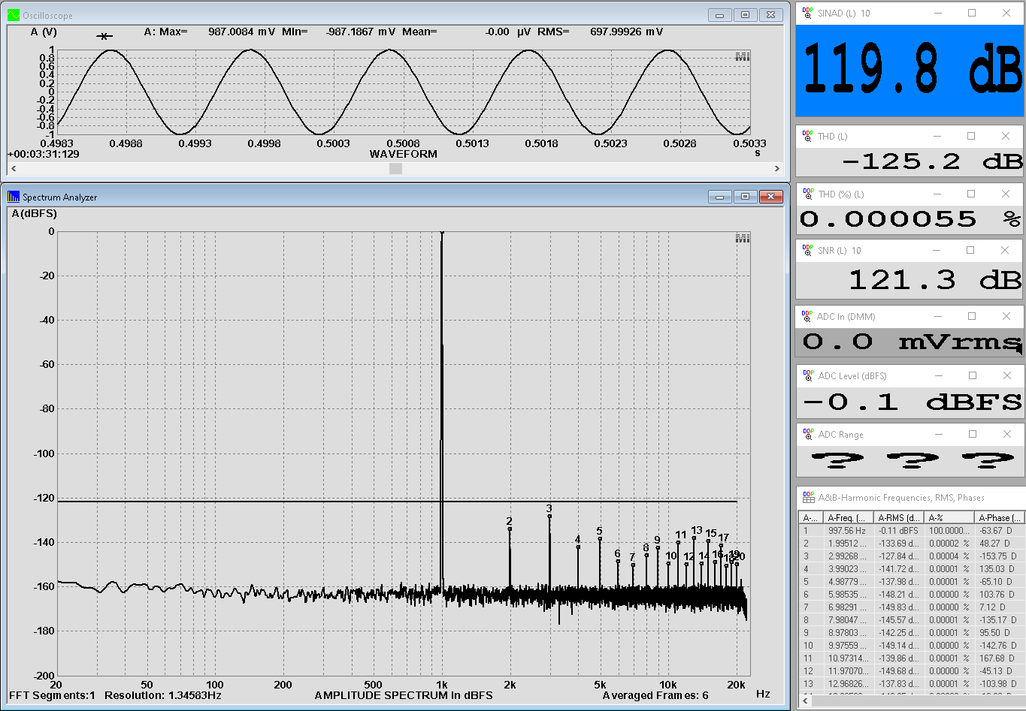Click the SINAD (L) panel icon
1026x711 pixels.
[808, 13]
